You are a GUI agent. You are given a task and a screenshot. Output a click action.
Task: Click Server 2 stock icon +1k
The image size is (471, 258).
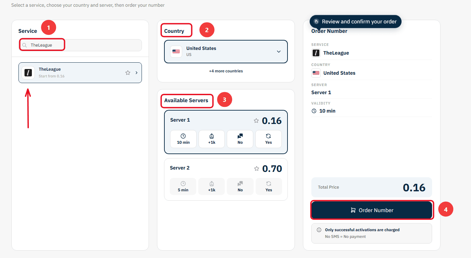[212, 184]
